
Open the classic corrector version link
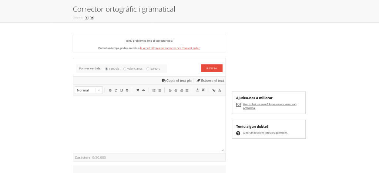(x=170, y=48)
